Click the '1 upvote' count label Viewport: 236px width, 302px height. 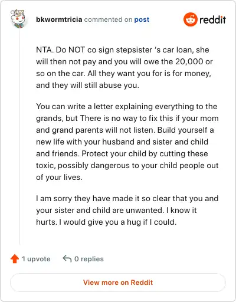pyautogui.click(x=36, y=259)
